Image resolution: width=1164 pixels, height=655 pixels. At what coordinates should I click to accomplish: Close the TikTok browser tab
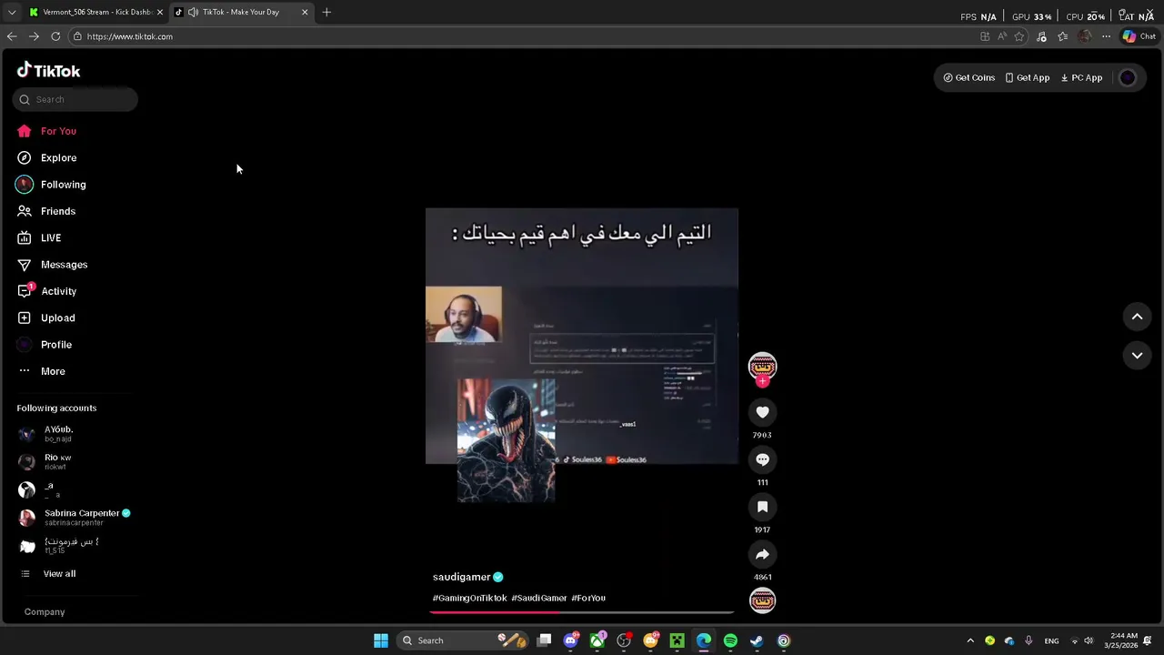coord(305,12)
